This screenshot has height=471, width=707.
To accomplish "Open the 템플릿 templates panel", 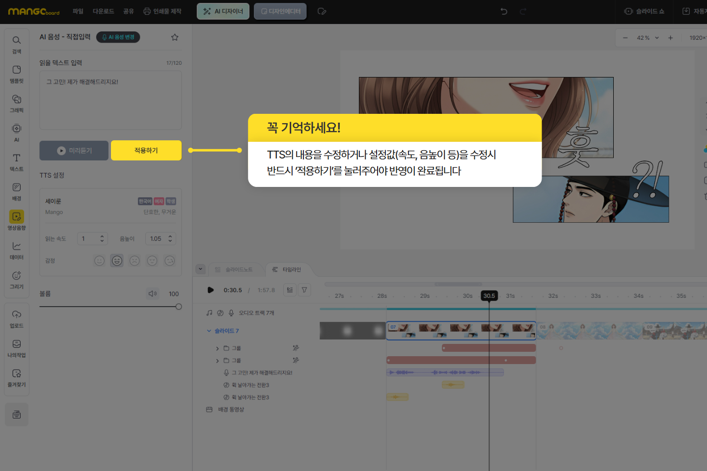I will 16,74.
